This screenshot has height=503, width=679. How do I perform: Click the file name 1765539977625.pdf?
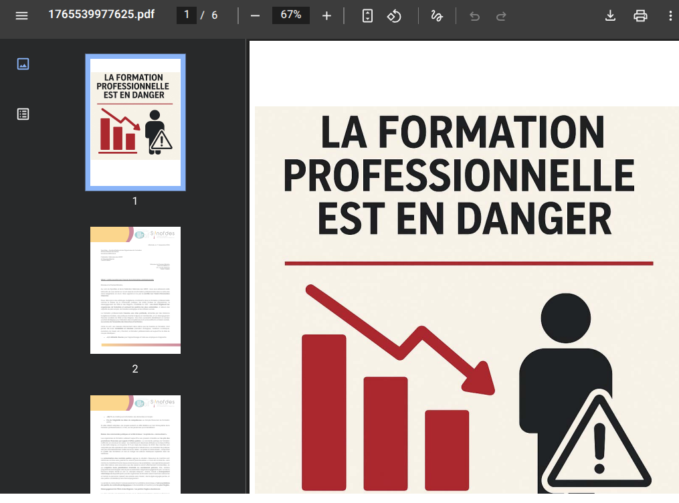pyautogui.click(x=101, y=15)
